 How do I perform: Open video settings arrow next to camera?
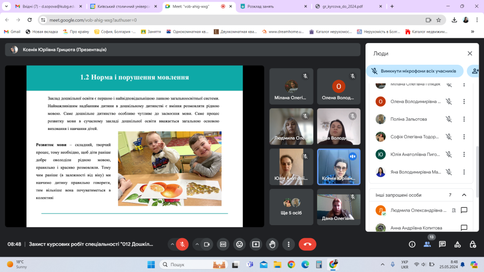pyautogui.click(x=197, y=244)
